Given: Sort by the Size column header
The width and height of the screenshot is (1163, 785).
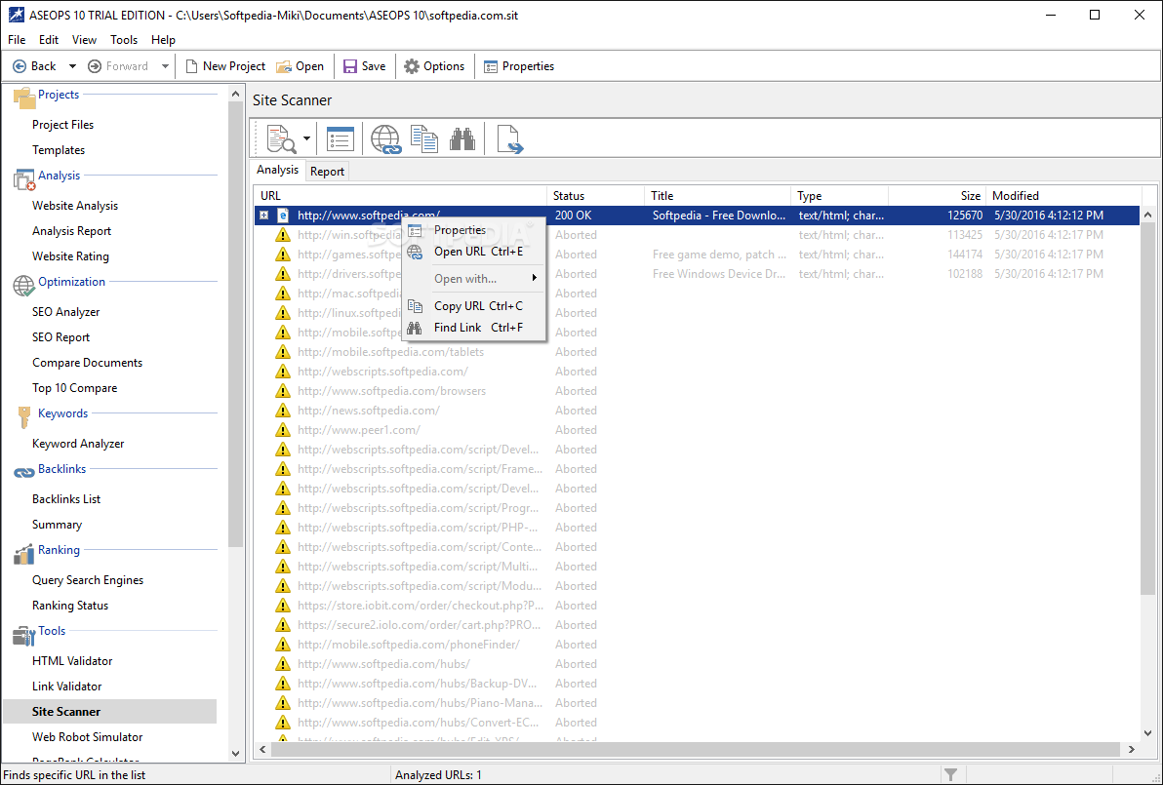Looking at the screenshot, I should (937, 196).
